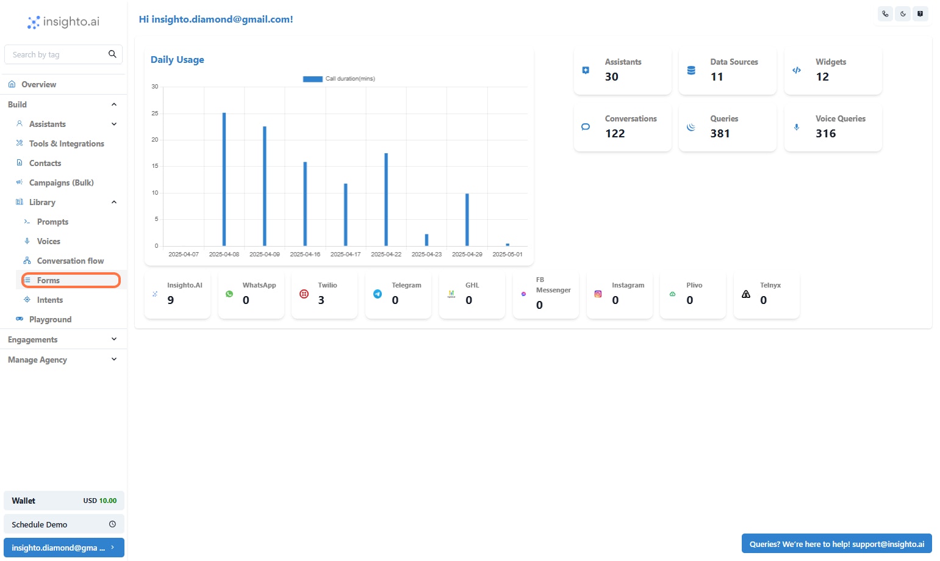Open the Voices library item
This screenshot has width=940, height=561.
coord(49,241)
